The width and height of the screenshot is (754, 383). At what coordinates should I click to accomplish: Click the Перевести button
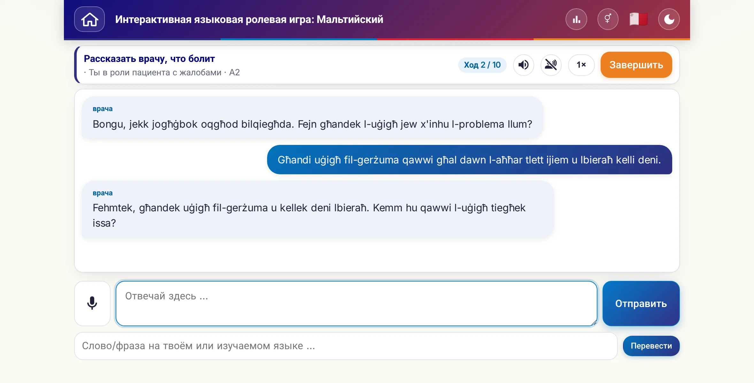651,346
